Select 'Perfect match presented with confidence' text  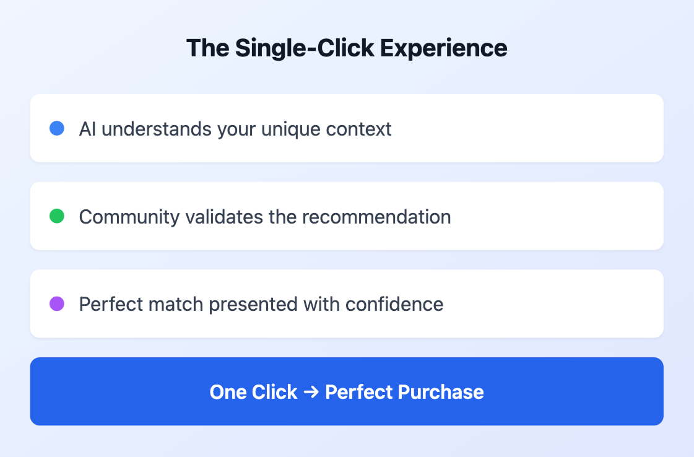[x=261, y=304]
